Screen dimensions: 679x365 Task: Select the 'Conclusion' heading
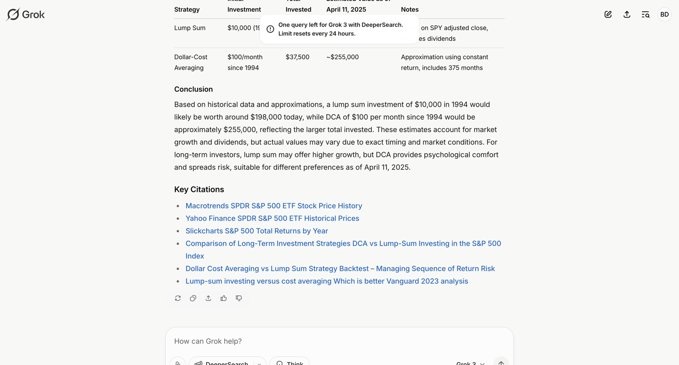194,89
